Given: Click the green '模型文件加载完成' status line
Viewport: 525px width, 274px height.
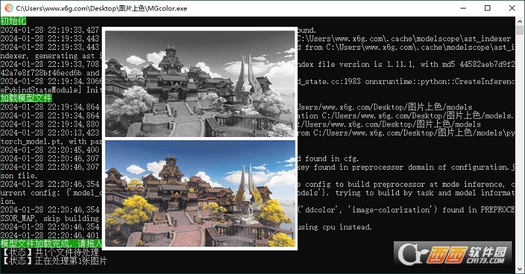Looking at the screenshot, I should pyautogui.click(x=51, y=244).
